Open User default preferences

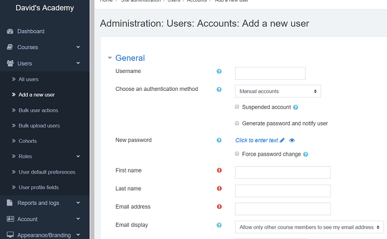[x=47, y=172]
